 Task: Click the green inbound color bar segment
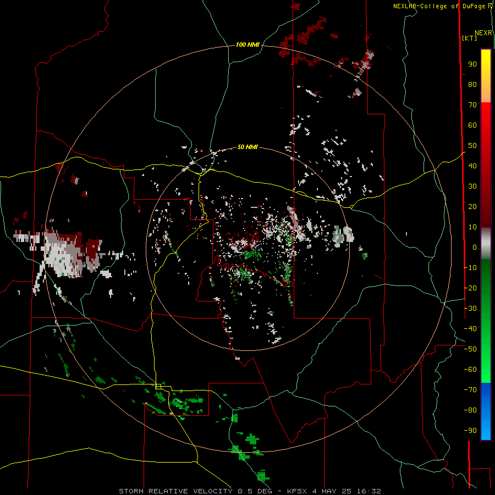point(486,321)
